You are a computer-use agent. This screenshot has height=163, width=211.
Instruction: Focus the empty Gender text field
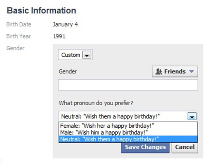(128, 85)
